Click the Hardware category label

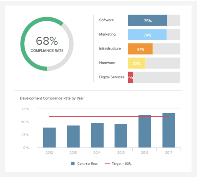tap(107, 63)
